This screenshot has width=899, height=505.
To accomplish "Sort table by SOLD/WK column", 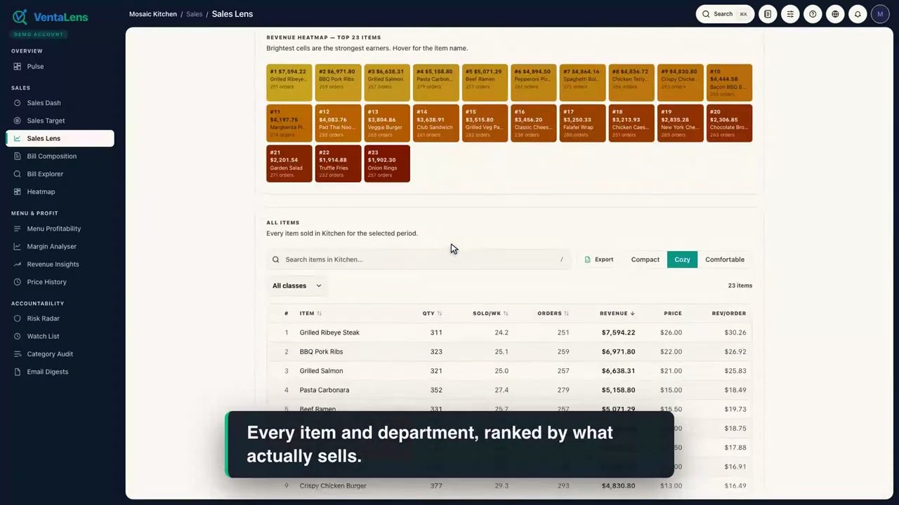I will [x=490, y=314].
